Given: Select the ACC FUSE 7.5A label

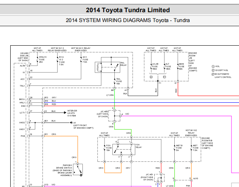Looking at the screenshot, I should [x=85, y=59].
